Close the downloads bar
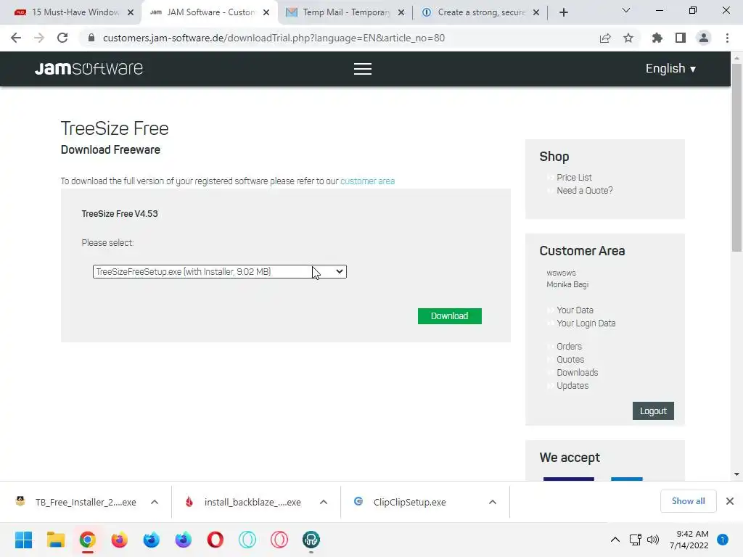Viewport: 743px width, 557px height. coord(730,501)
